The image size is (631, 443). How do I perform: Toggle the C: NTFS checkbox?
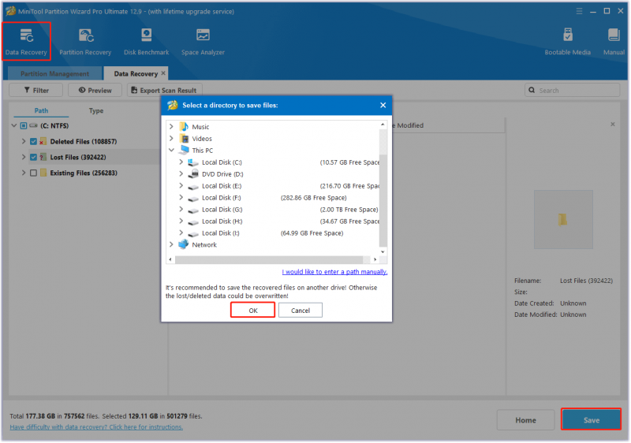point(24,126)
